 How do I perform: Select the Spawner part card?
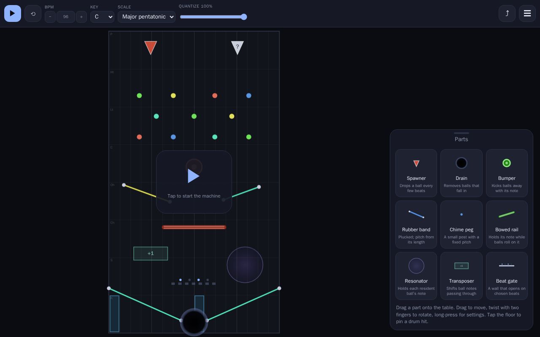coord(416,173)
